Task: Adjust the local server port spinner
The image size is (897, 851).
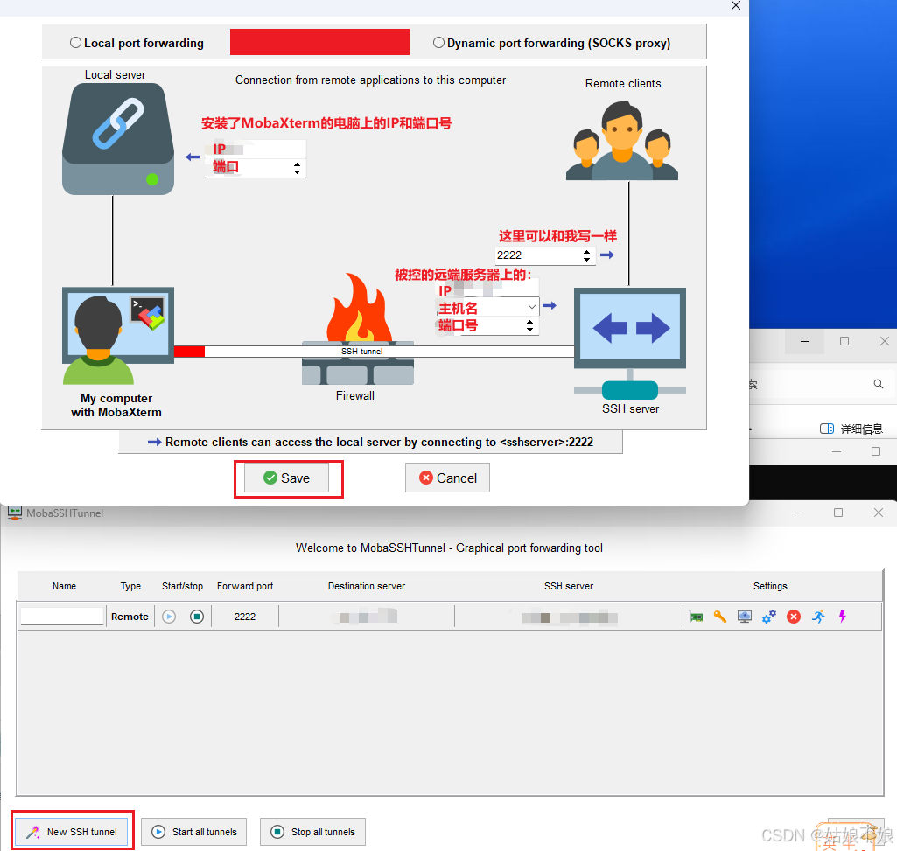Action: pyautogui.click(x=297, y=168)
